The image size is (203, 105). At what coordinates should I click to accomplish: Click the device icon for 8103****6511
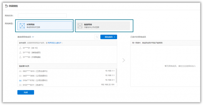point(20,85)
